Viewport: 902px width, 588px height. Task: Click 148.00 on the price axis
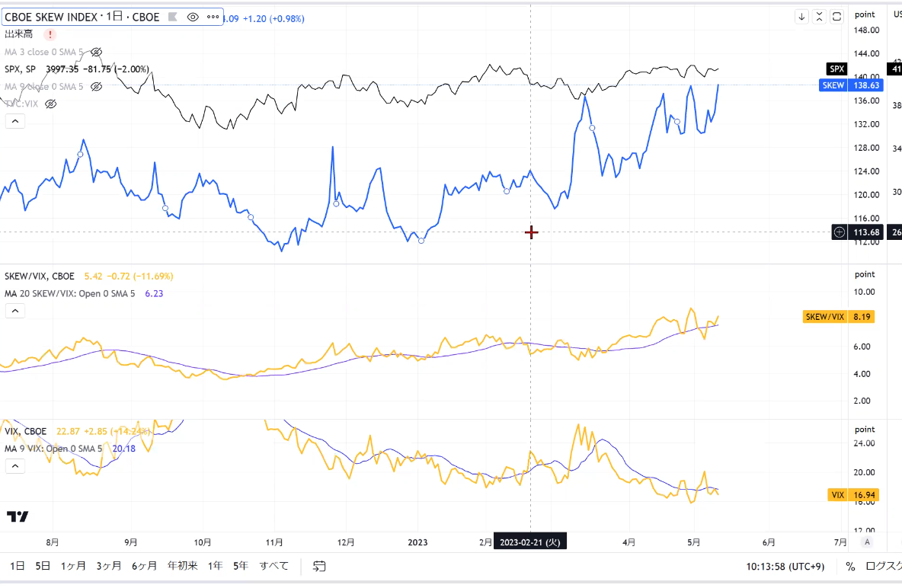click(x=866, y=30)
